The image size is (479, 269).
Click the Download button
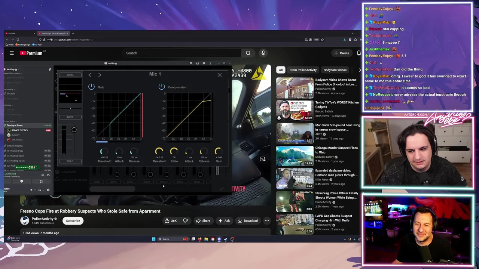(x=248, y=221)
